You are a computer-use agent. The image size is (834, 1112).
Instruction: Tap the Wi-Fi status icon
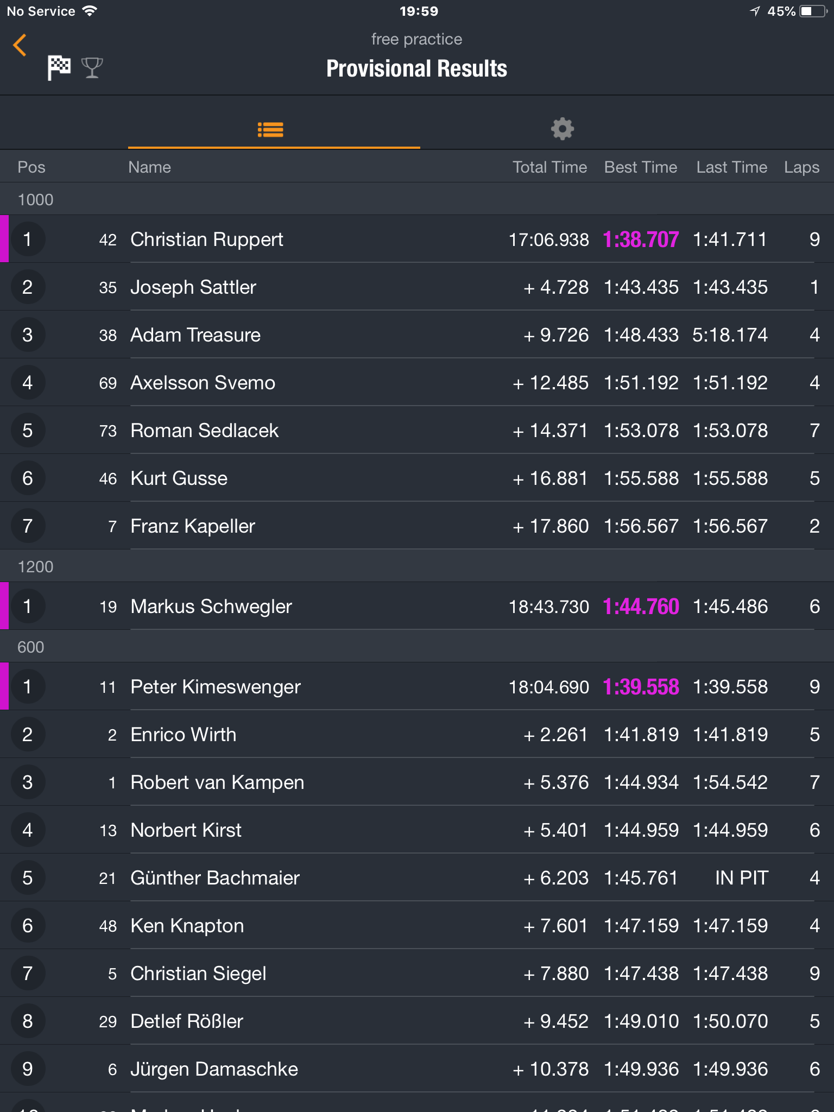[x=90, y=11]
